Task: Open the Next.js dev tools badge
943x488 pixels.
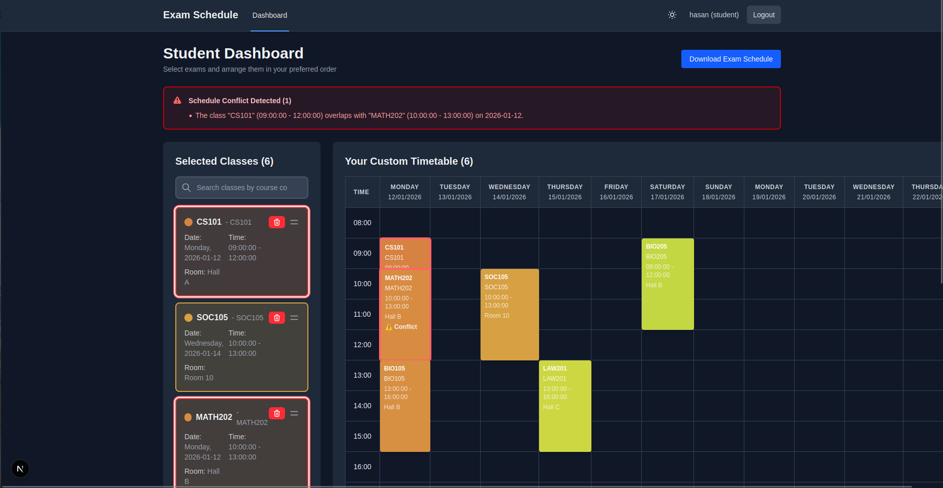Action: [20, 469]
